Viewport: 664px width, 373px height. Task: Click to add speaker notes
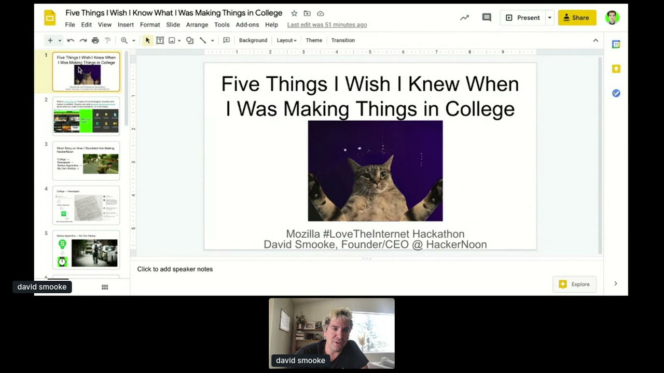[x=175, y=269]
